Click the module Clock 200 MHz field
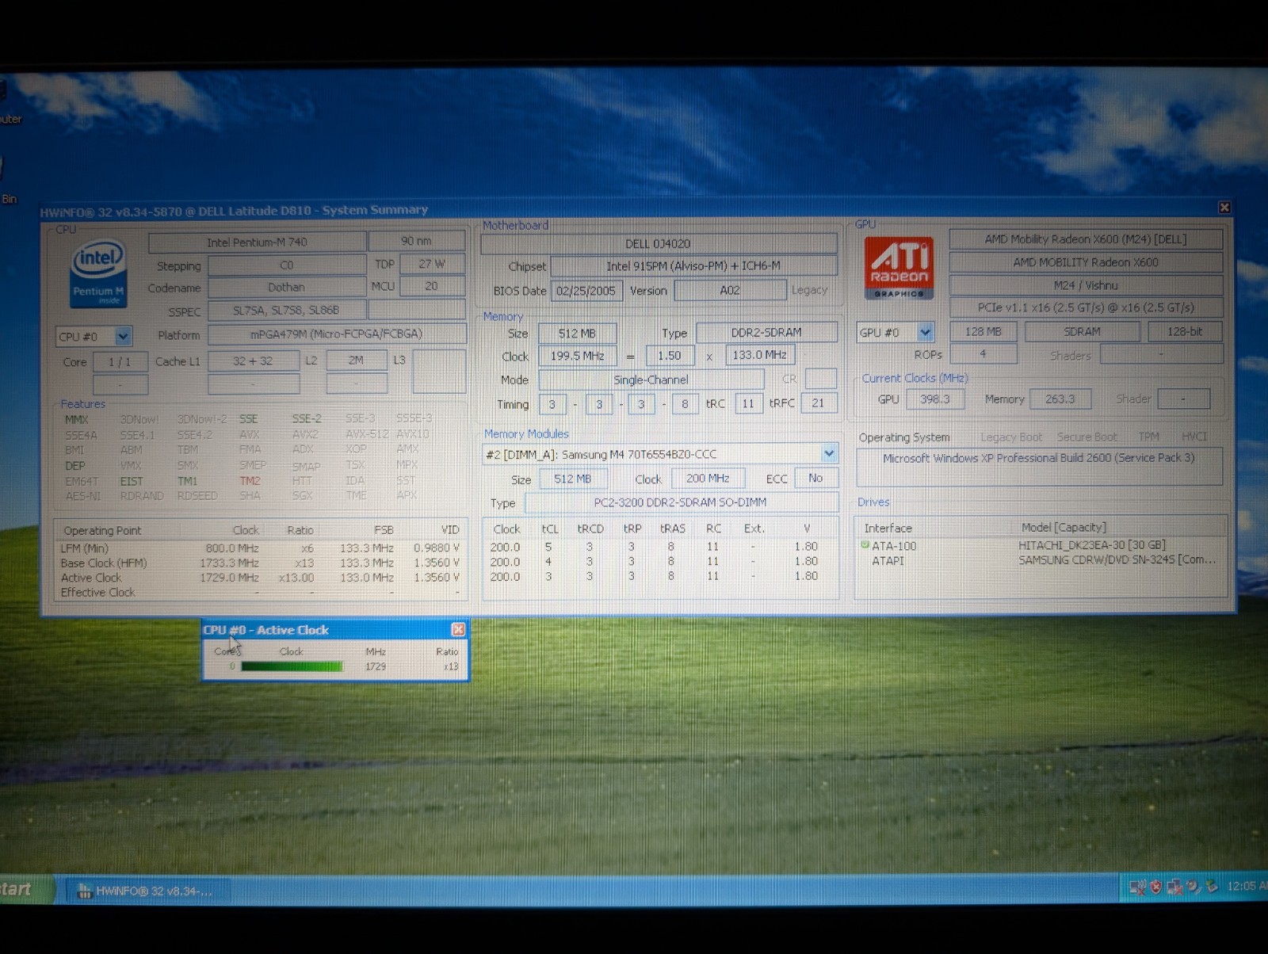1268x954 pixels. pyautogui.click(x=708, y=478)
